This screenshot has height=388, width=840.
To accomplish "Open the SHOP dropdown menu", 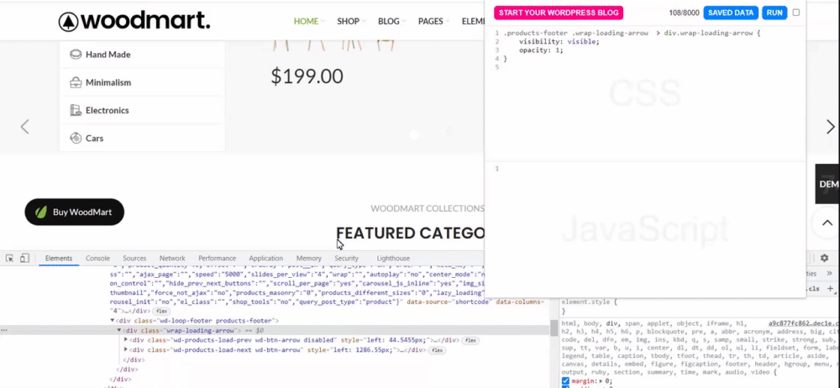I will click(x=351, y=21).
